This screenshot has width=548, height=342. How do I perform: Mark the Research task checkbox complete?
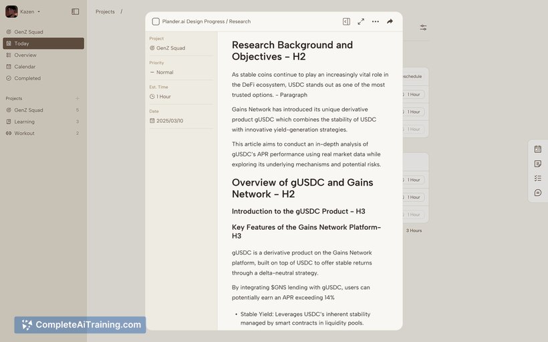click(x=156, y=21)
